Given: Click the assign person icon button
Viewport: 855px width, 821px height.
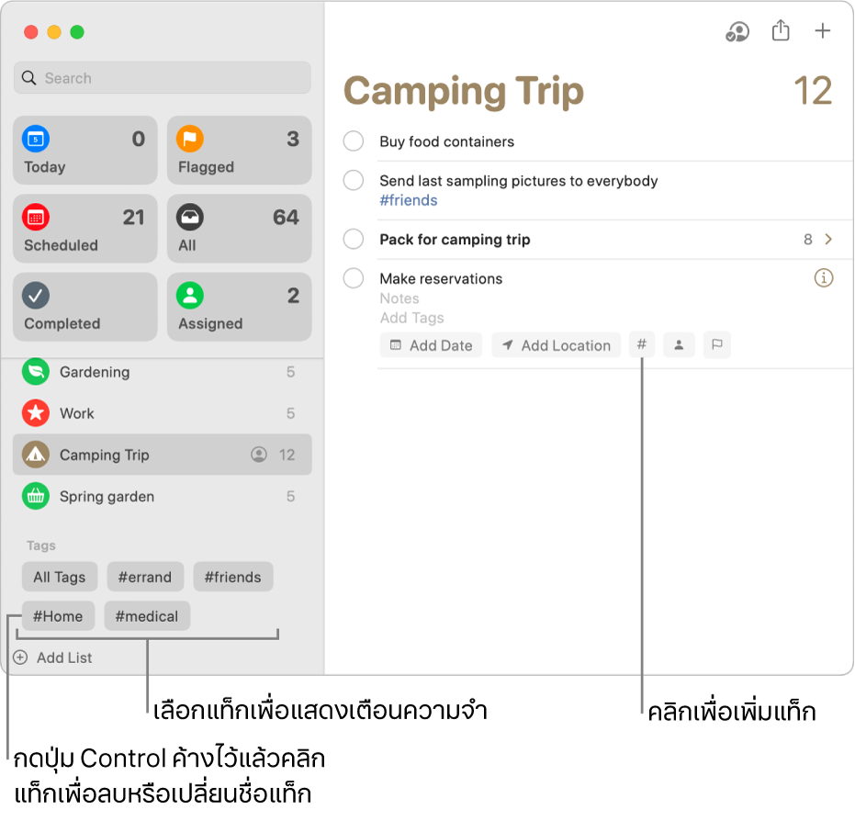Looking at the screenshot, I should pos(679,345).
